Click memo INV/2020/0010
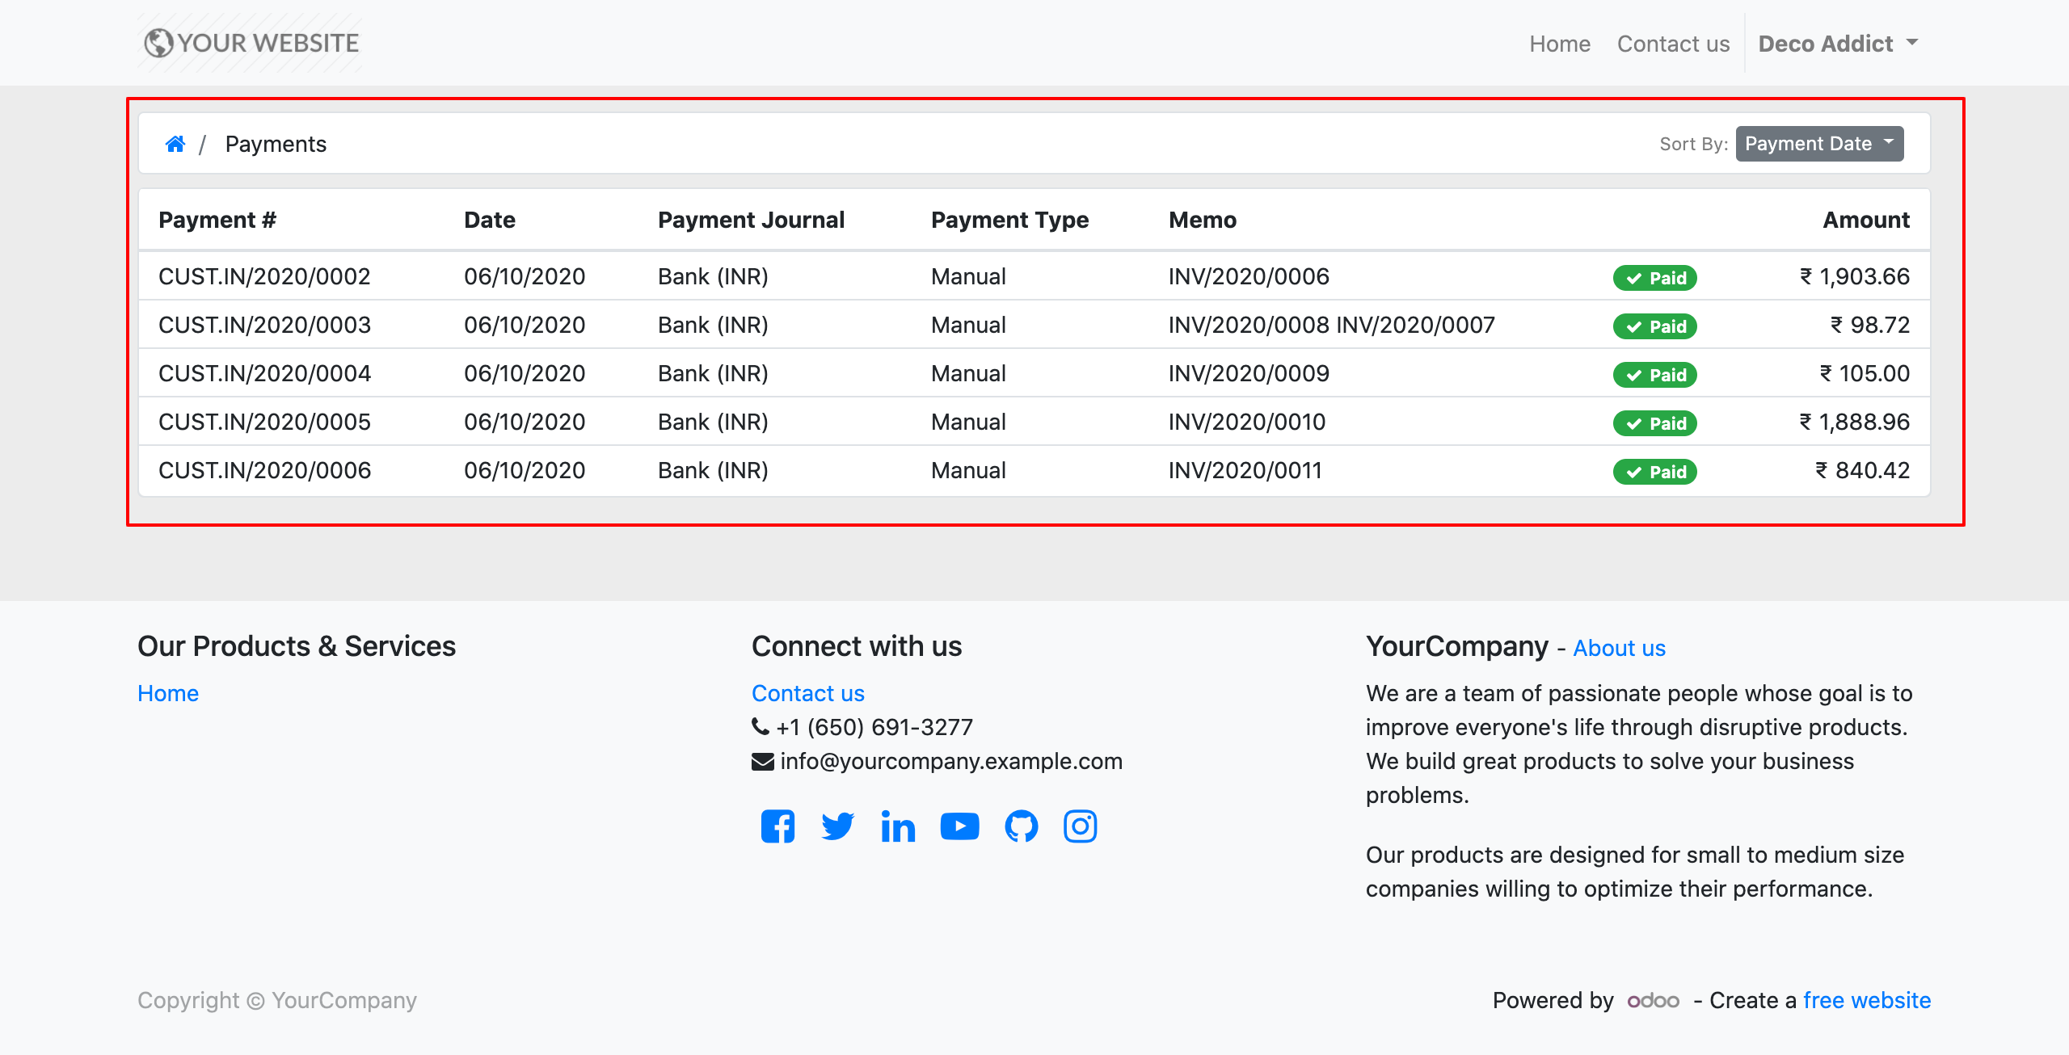Viewport: 2069px width, 1055px height. point(1247,422)
